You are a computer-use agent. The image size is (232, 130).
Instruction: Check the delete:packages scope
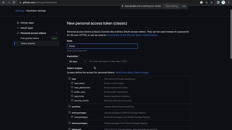(69, 123)
